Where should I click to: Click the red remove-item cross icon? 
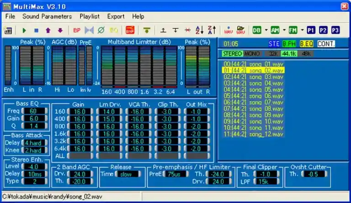tap(187, 30)
